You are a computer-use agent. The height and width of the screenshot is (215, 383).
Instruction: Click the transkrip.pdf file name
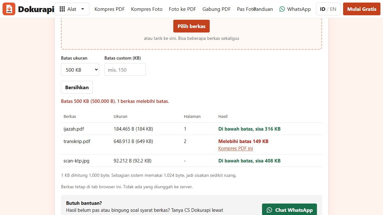click(77, 141)
